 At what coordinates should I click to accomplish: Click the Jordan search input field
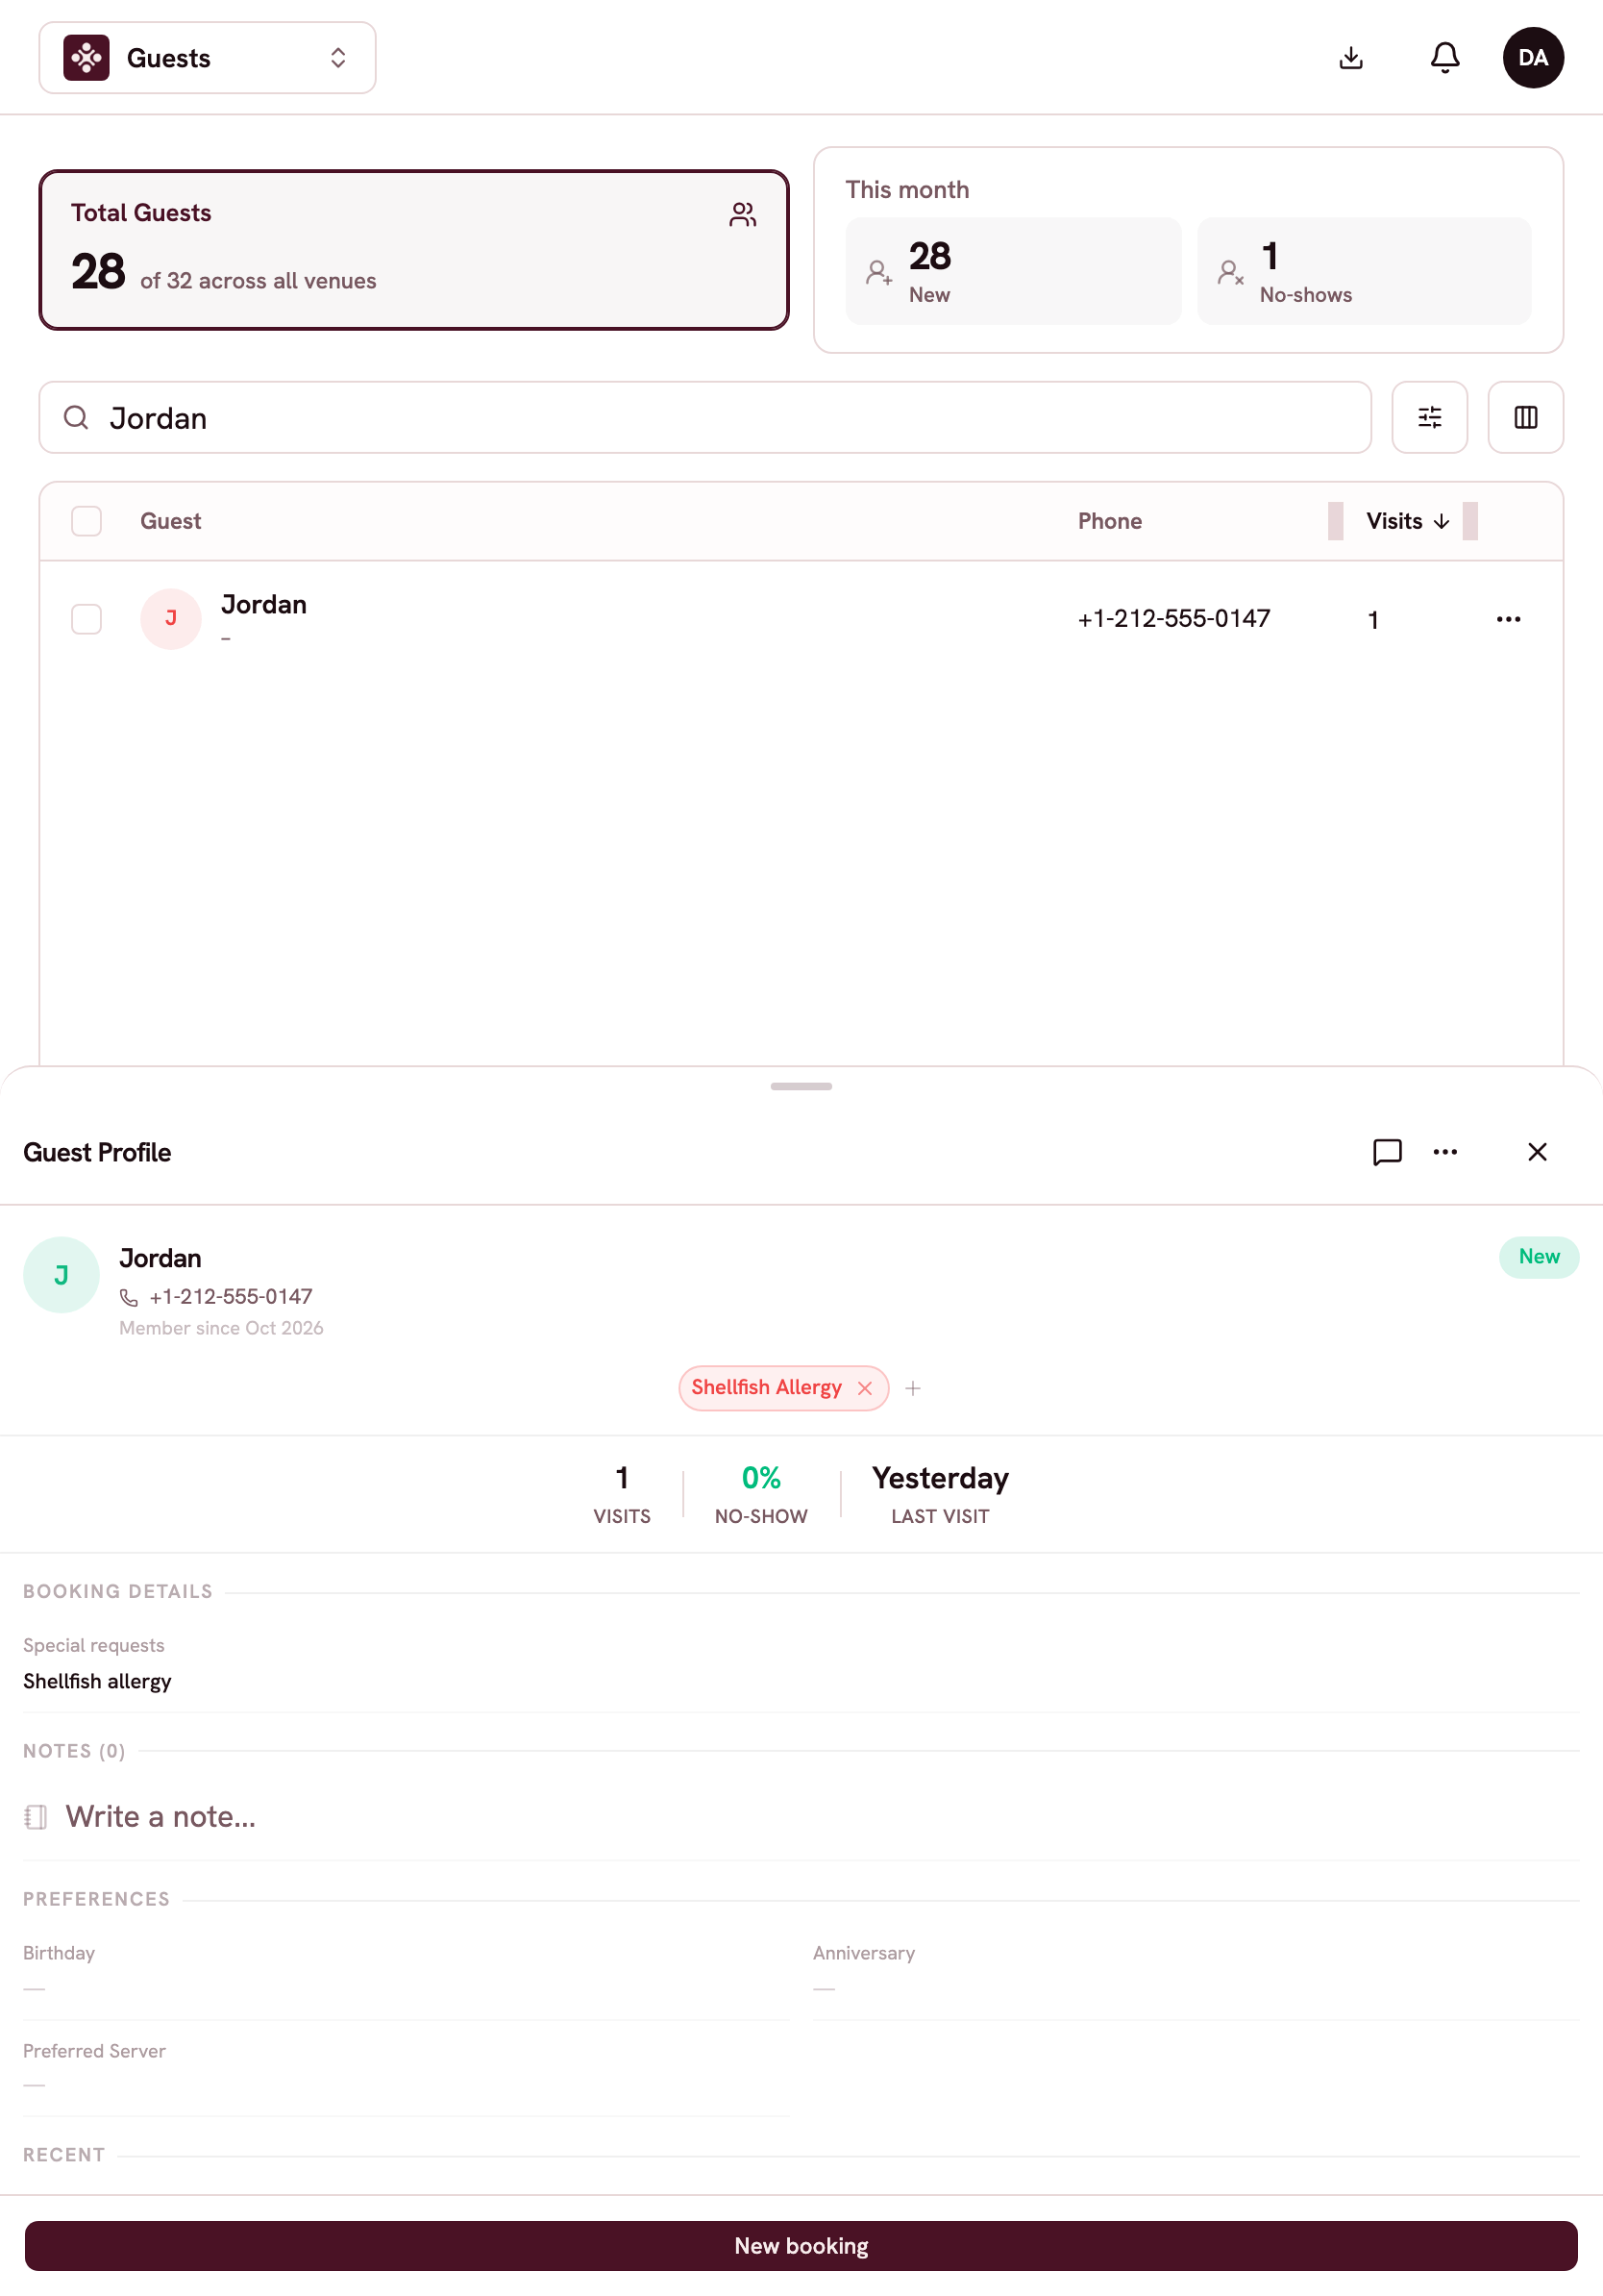pyautogui.click(x=704, y=417)
